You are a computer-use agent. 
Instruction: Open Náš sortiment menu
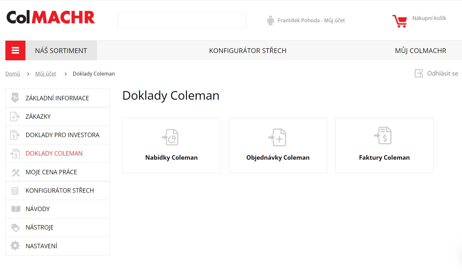(61, 50)
